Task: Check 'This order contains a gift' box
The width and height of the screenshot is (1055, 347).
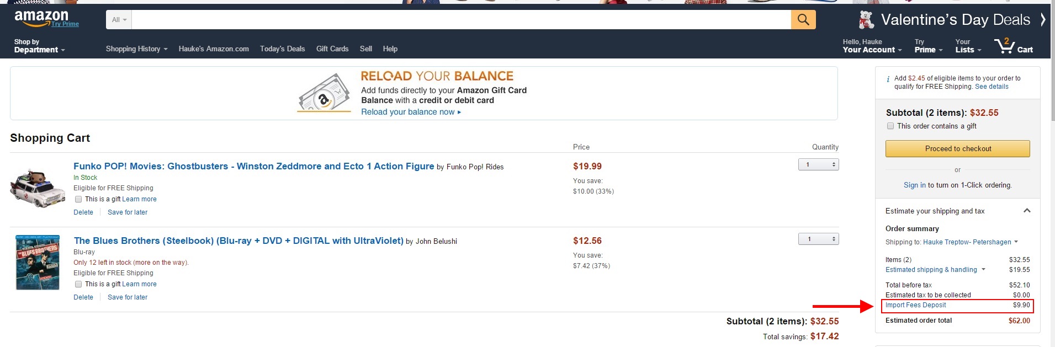Action: coord(890,126)
